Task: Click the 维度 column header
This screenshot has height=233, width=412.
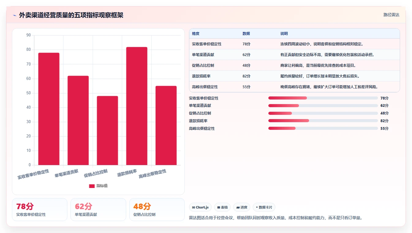Action: (196, 34)
